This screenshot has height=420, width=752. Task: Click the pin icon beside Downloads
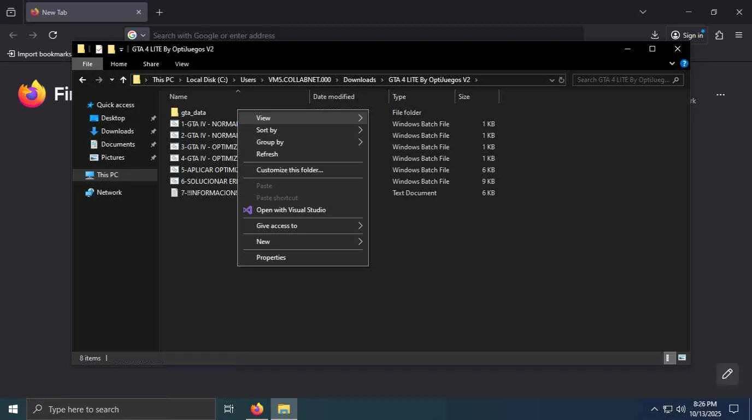coord(153,131)
